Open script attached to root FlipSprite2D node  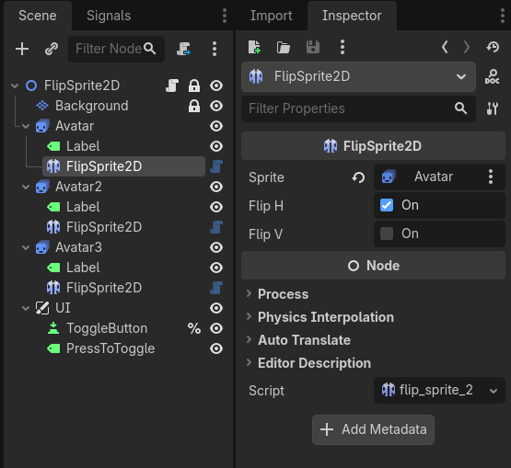pyautogui.click(x=172, y=86)
